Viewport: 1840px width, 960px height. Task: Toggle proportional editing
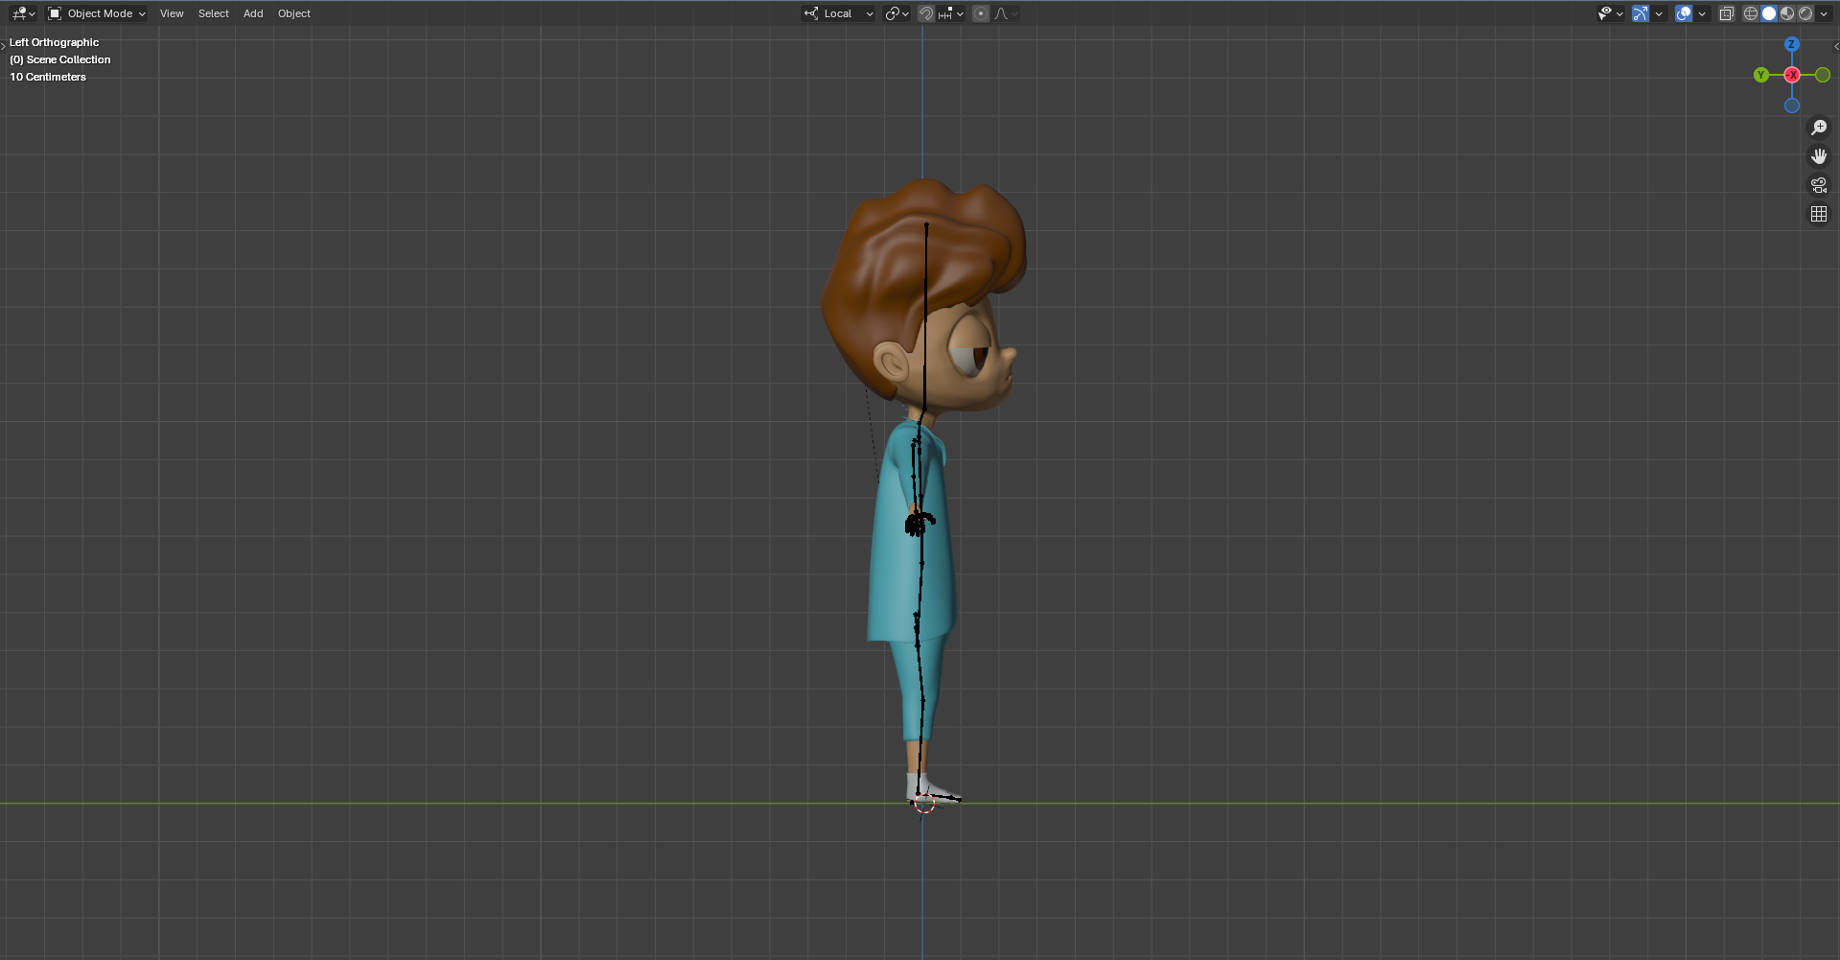pos(980,13)
